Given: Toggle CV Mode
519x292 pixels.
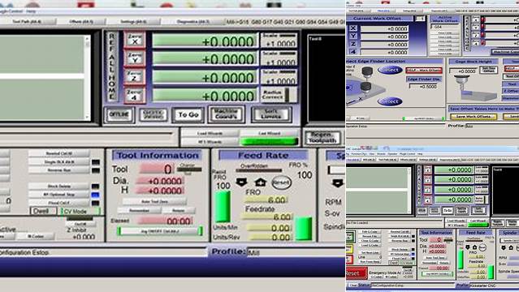Looking at the screenshot, I should [x=80, y=211].
